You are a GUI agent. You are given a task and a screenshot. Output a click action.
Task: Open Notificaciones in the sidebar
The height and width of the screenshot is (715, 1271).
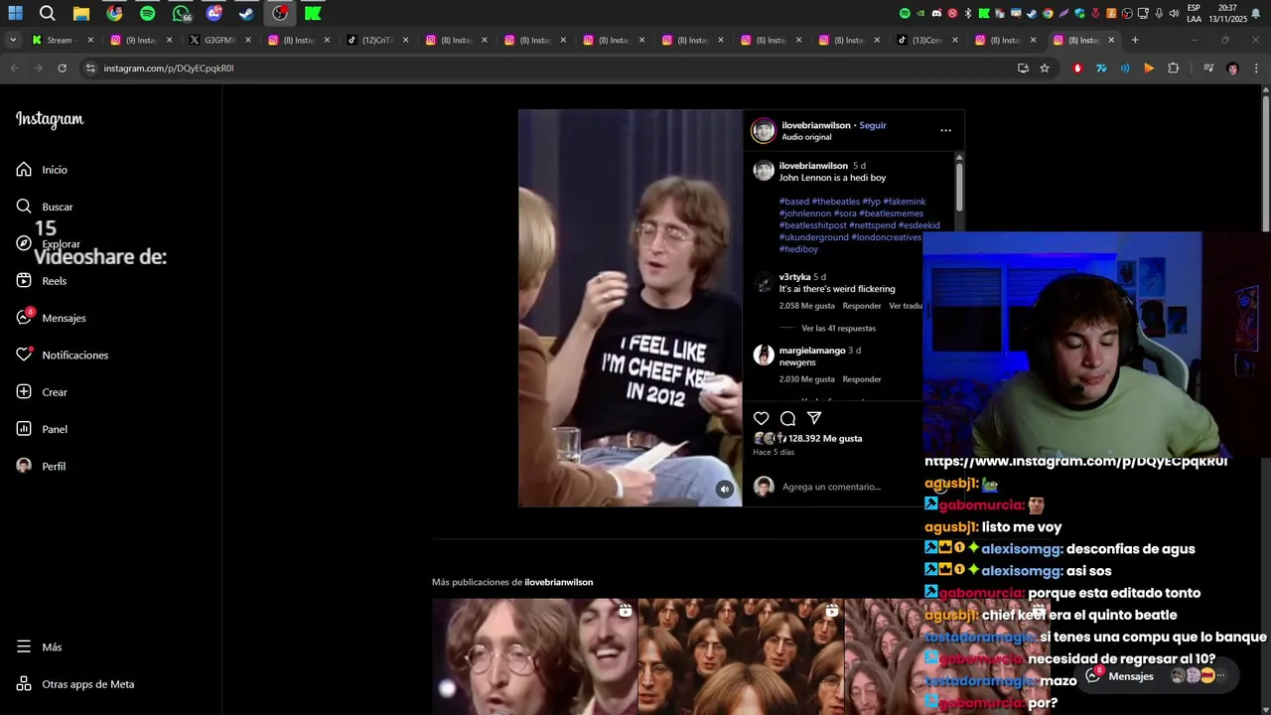coord(62,355)
